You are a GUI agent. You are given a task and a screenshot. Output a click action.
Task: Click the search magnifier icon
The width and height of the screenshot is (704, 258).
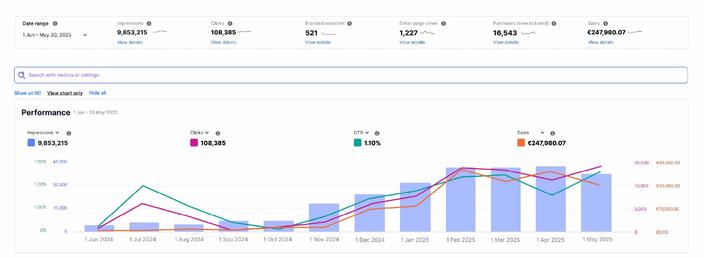click(x=22, y=75)
